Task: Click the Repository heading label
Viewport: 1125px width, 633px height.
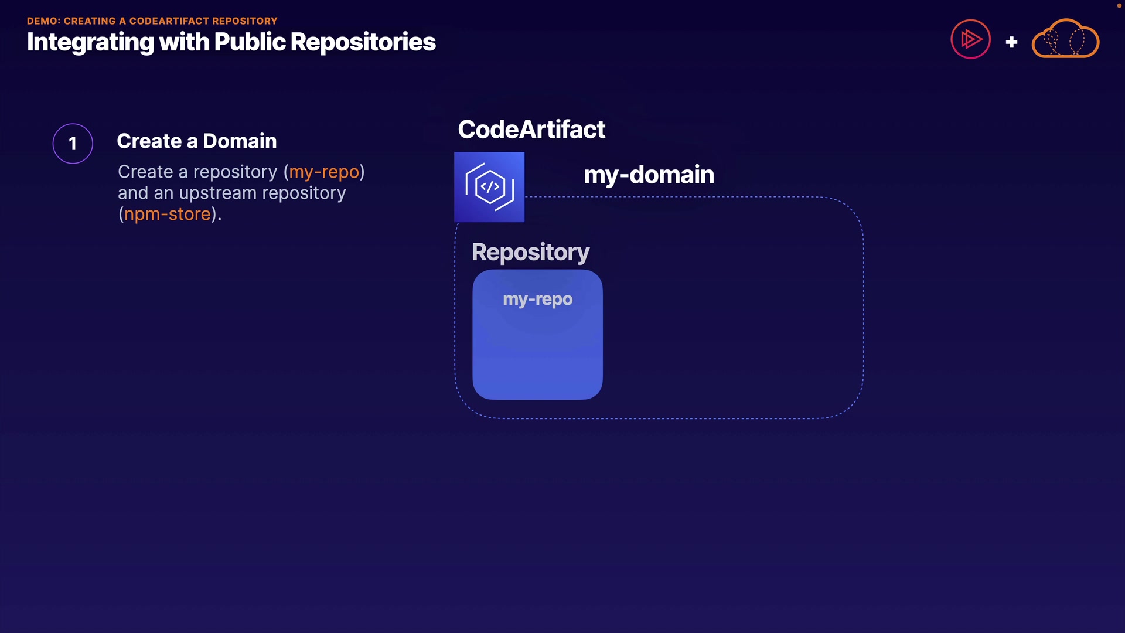Action: pos(530,252)
